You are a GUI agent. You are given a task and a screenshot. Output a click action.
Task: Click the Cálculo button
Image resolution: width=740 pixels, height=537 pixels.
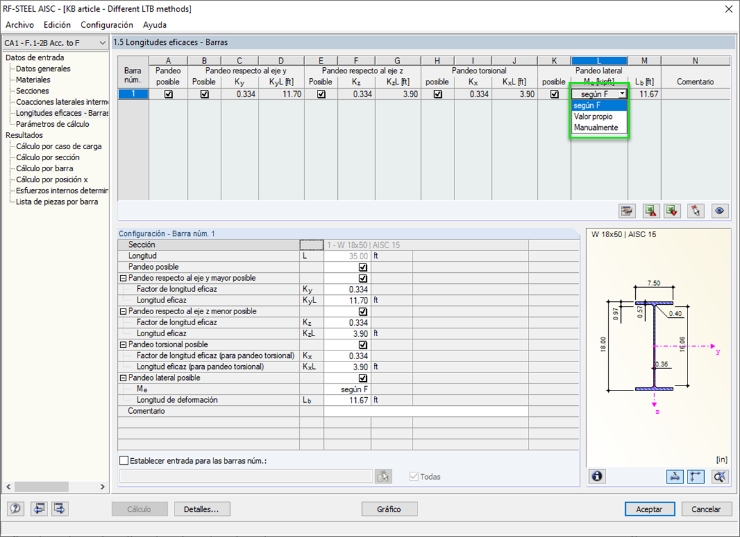(139, 509)
